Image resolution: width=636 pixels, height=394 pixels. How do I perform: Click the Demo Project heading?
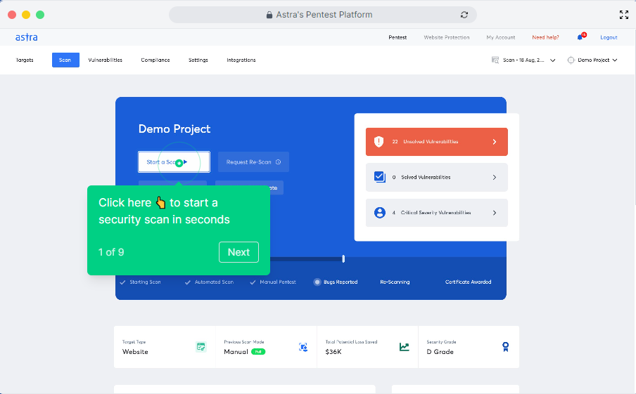point(174,129)
